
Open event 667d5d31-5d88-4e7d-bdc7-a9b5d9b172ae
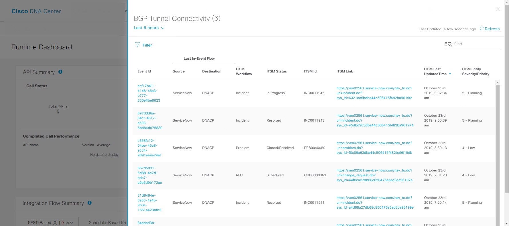point(150,175)
